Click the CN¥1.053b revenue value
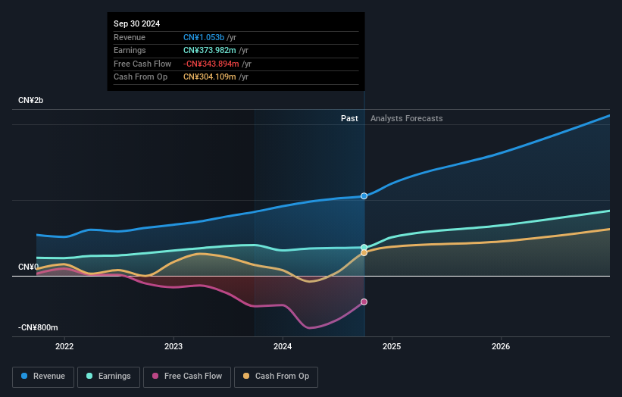This screenshot has height=397, width=622. [204, 37]
